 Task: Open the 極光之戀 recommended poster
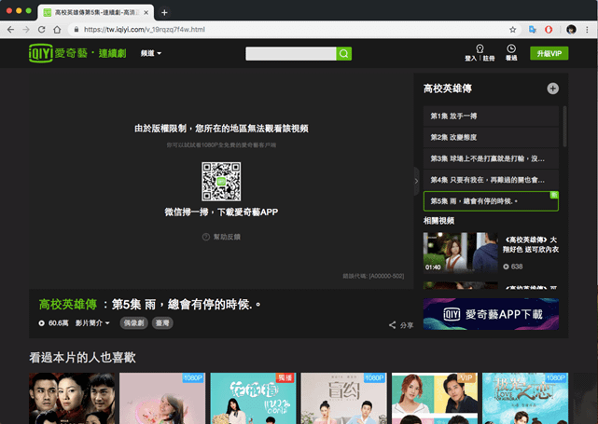click(525, 398)
